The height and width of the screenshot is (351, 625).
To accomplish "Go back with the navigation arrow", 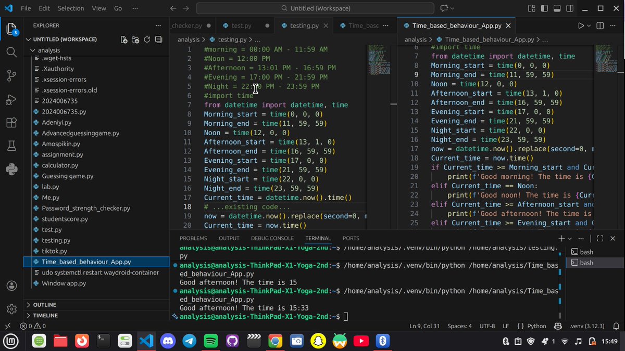I will pos(174,8).
